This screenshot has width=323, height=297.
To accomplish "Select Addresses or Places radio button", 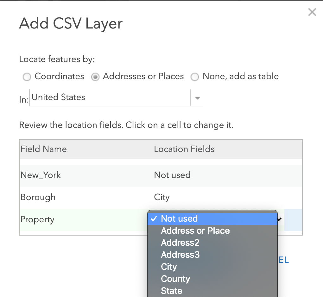I will tap(95, 77).
